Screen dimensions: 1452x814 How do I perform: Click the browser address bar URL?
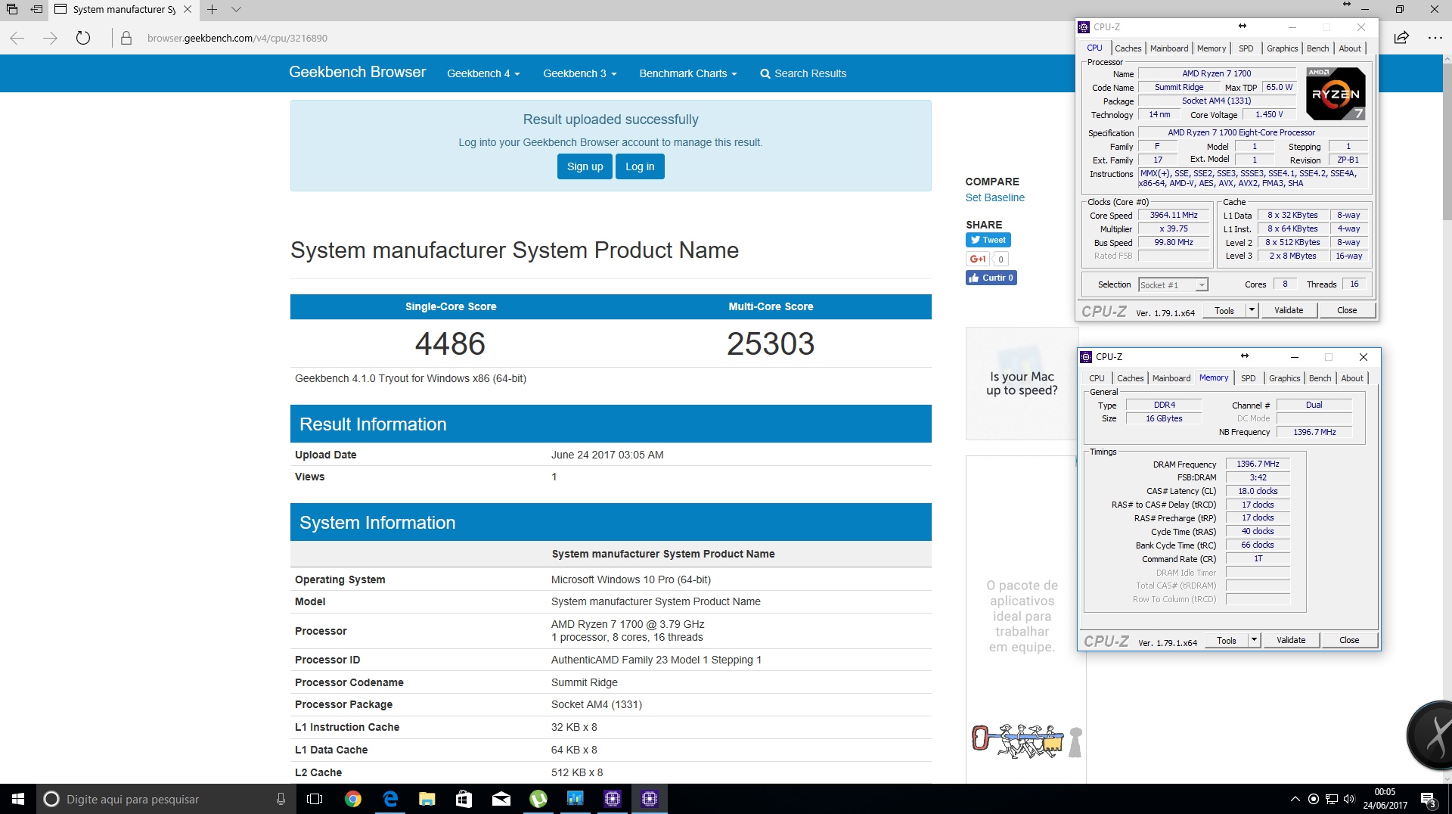tap(237, 38)
